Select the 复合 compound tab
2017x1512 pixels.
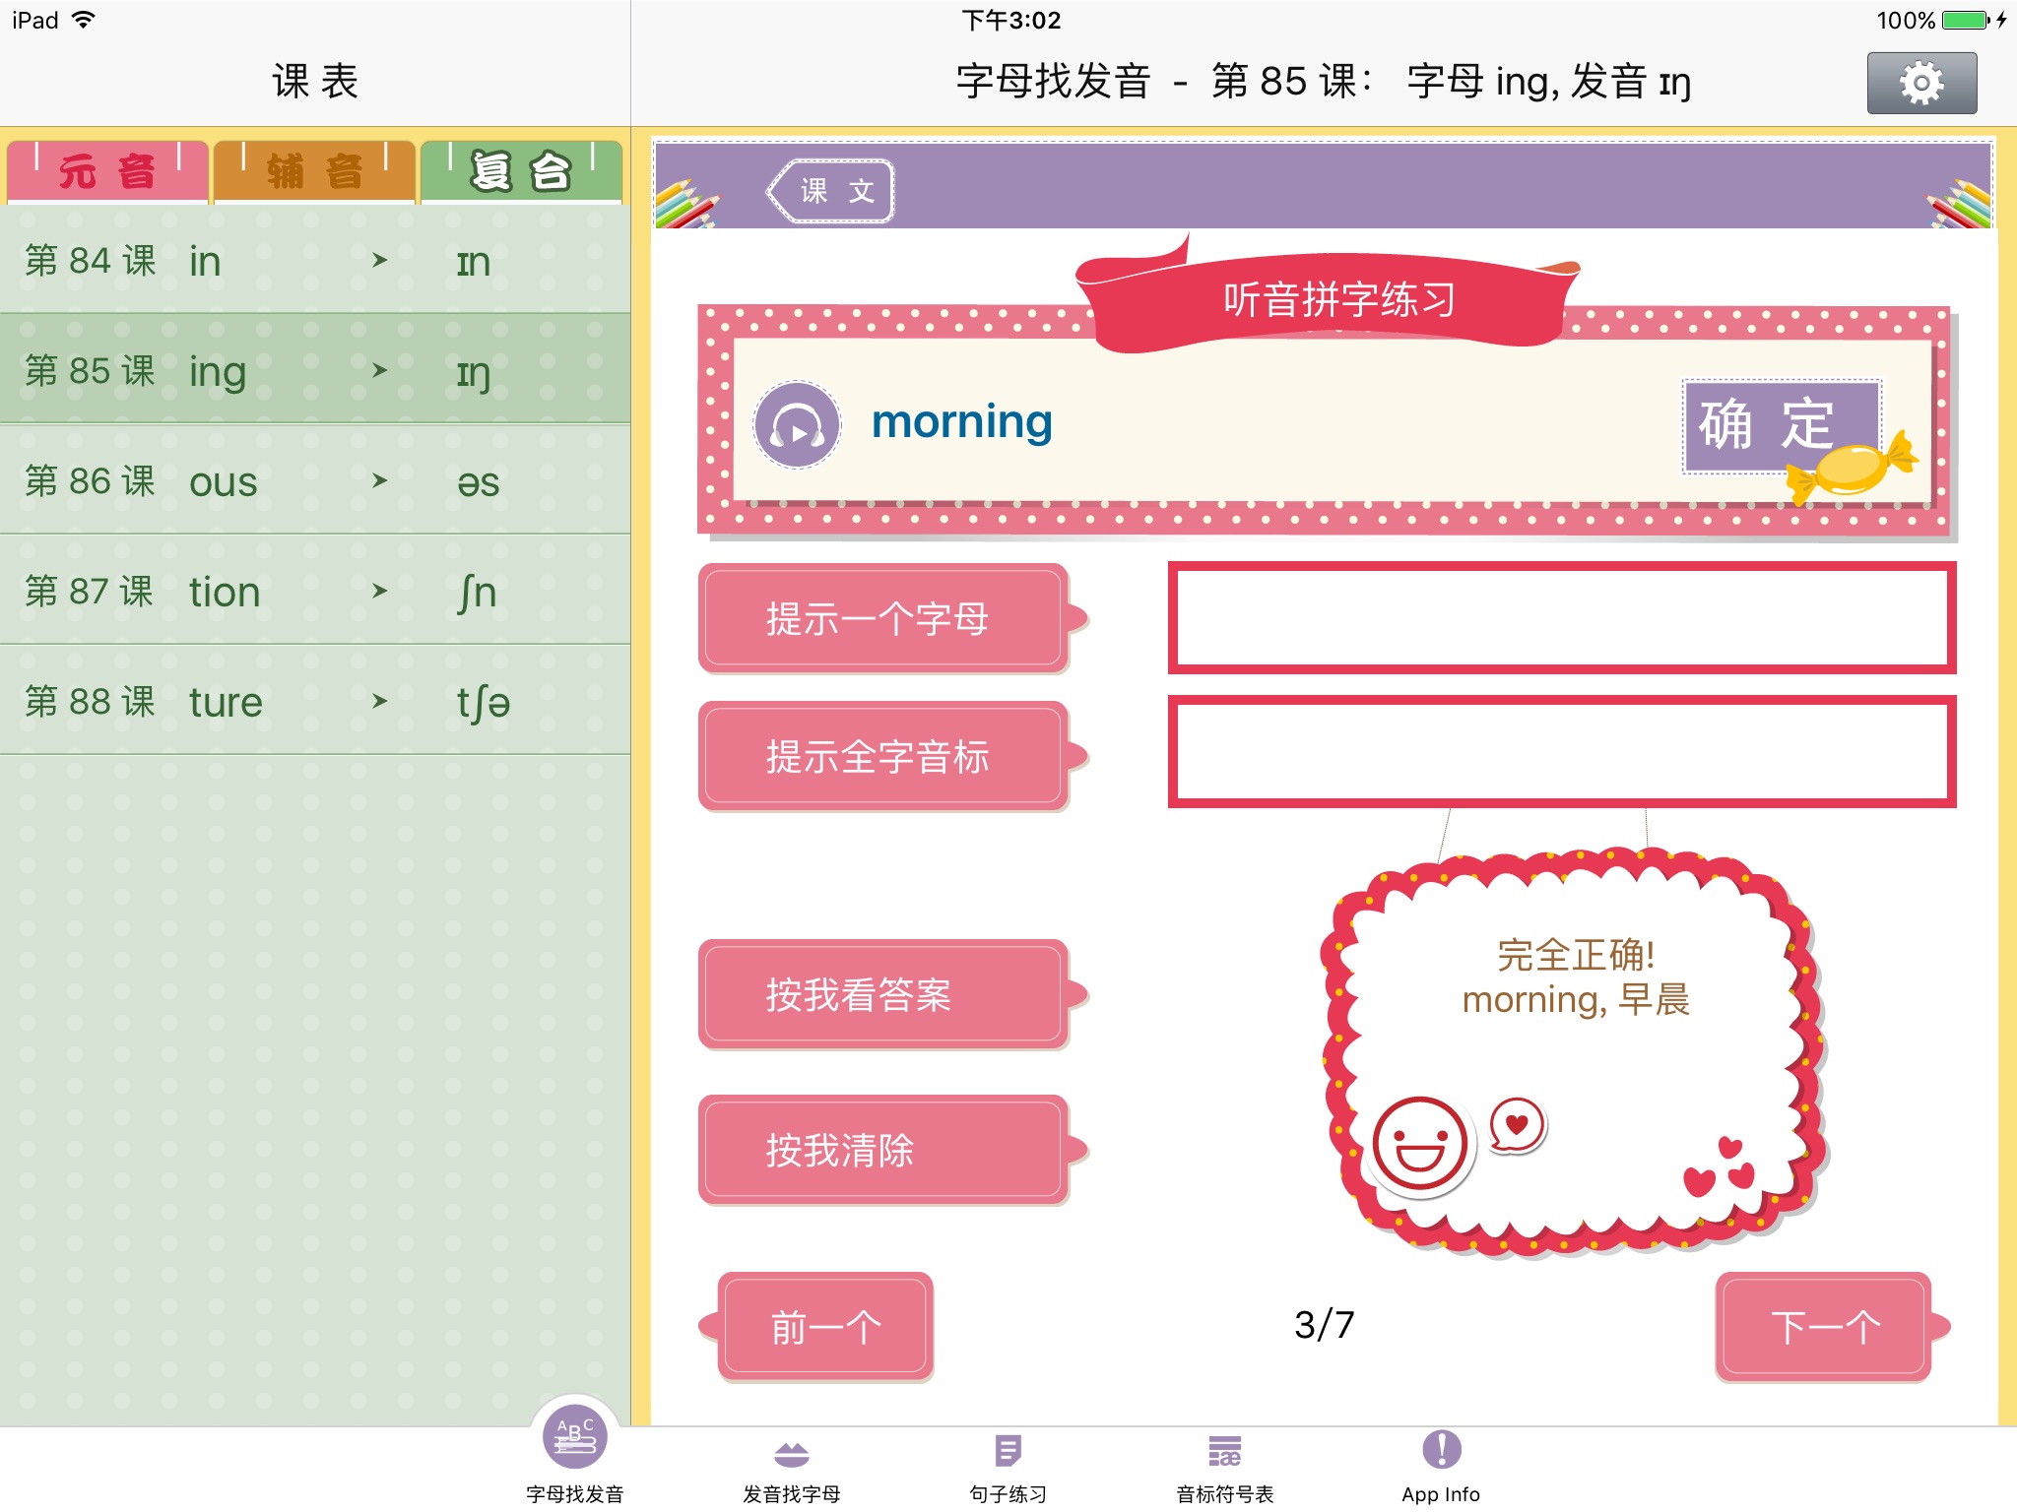click(x=521, y=172)
